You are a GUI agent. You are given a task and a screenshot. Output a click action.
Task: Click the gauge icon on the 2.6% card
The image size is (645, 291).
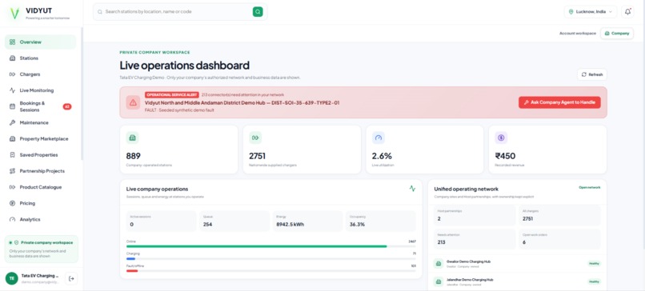click(x=379, y=138)
